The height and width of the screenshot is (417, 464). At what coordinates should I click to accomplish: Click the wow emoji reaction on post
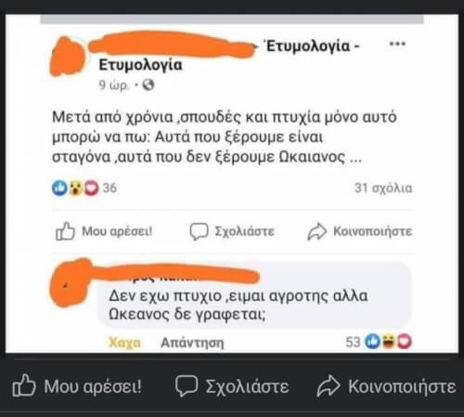tap(75, 188)
